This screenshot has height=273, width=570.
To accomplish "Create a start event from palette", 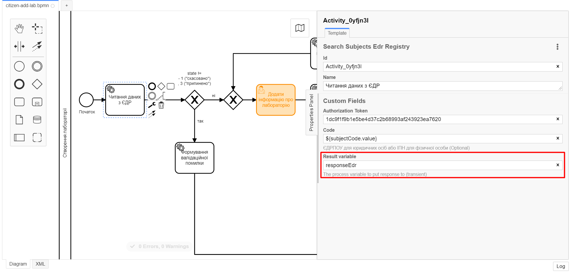I will click(x=19, y=66).
